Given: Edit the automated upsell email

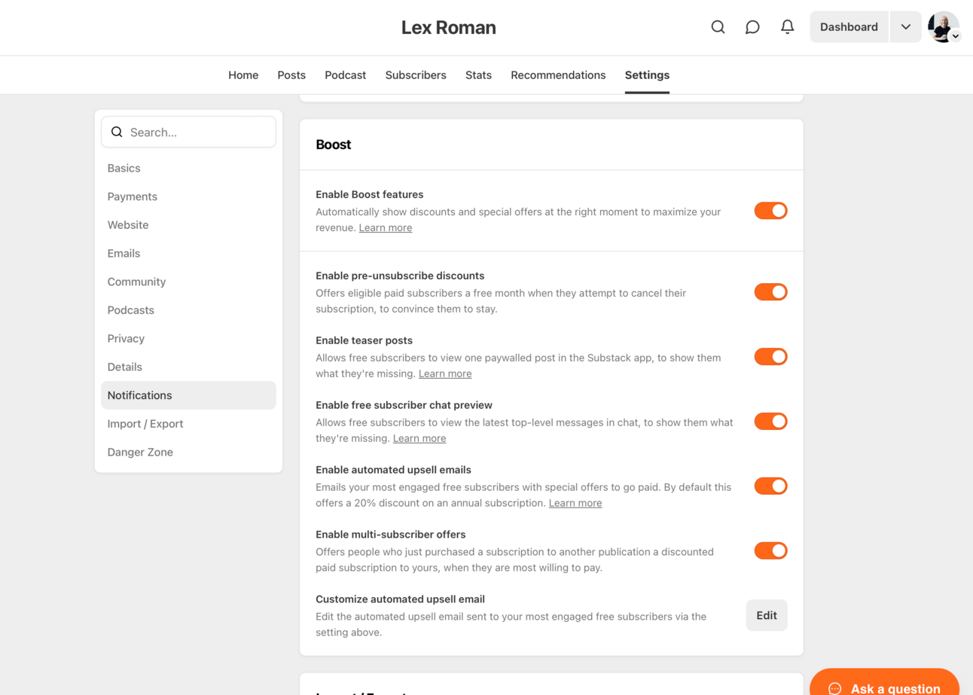Looking at the screenshot, I should (767, 615).
